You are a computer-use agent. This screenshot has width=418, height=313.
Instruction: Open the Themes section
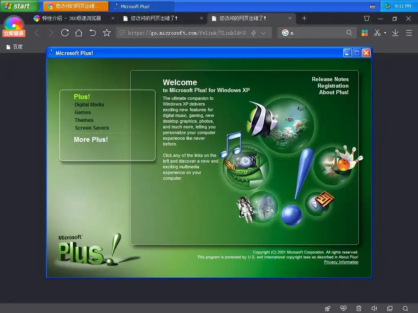click(x=84, y=120)
